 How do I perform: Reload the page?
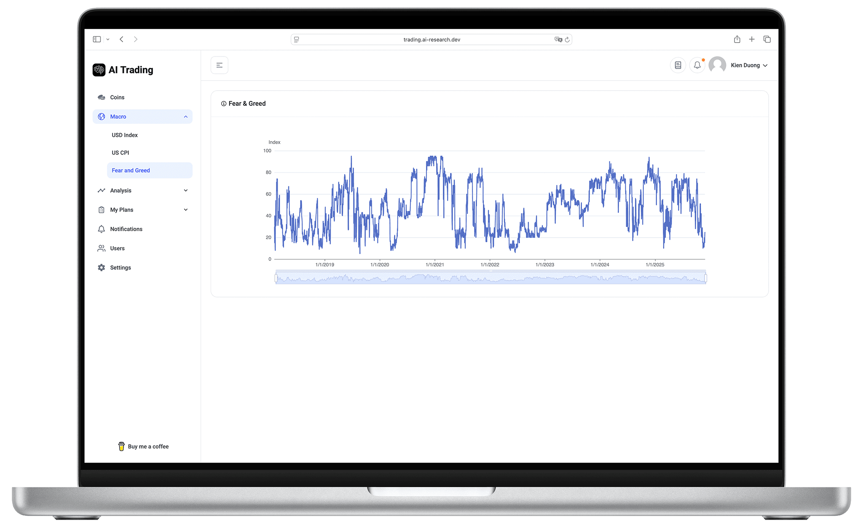[567, 40]
